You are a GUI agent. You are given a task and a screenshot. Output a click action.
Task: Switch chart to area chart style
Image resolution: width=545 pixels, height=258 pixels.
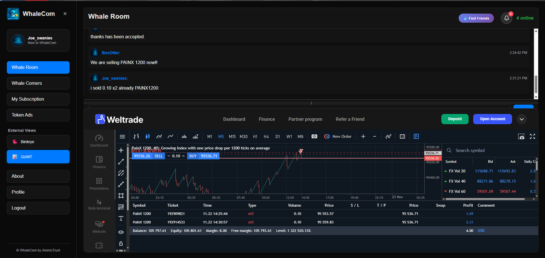click(x=159, y=136)
